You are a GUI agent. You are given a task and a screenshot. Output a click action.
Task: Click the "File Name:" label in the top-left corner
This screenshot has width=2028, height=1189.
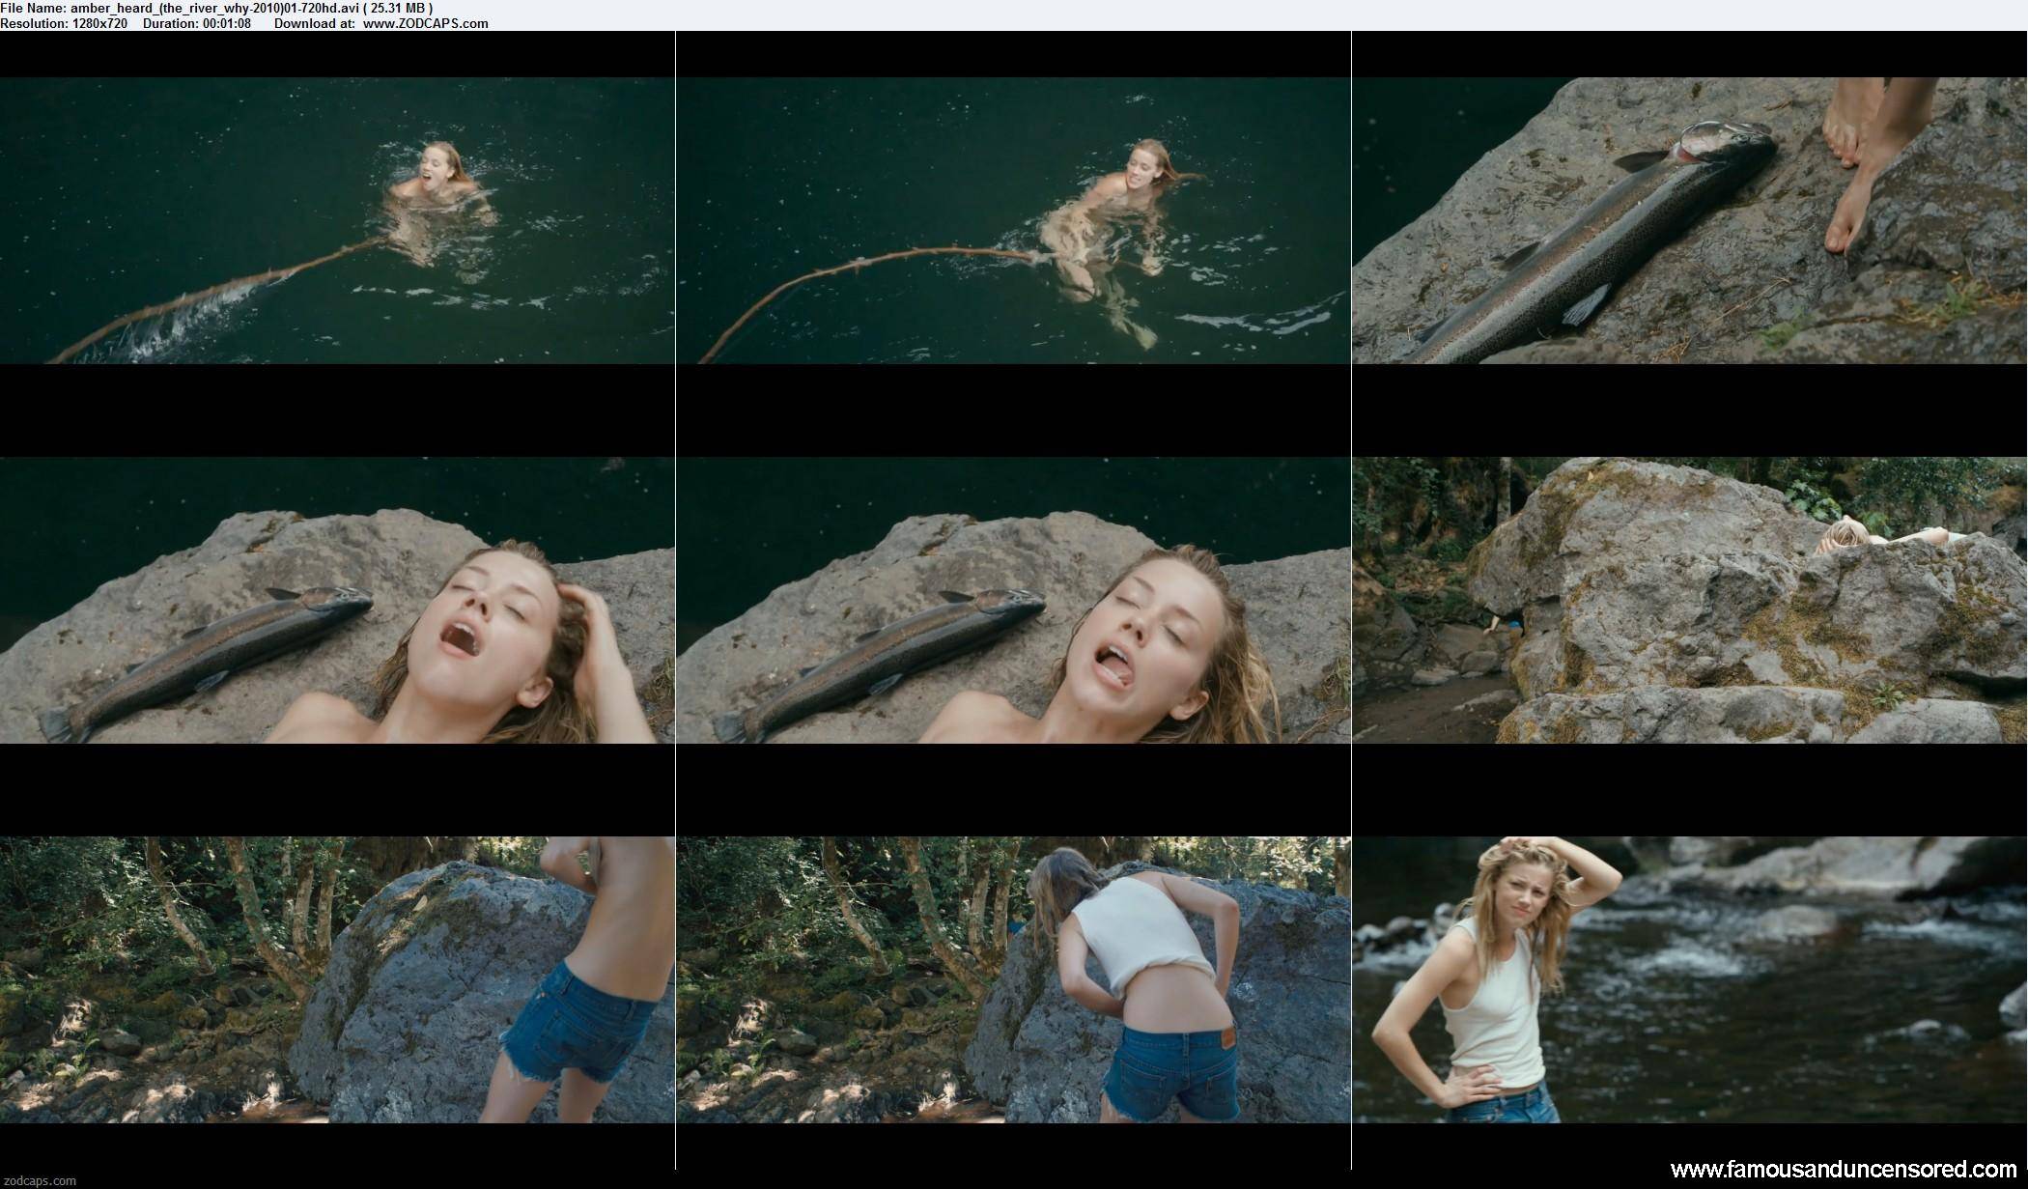point(33,8)
